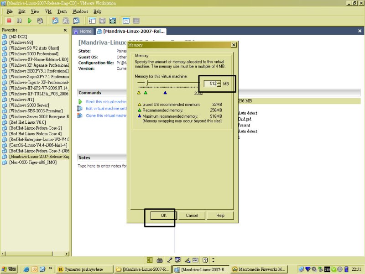Image resolution: width=365 pixels, height=274 pixels.
Task: Click the Start this virtual machine link
Action: pyautogui.click(x=106, y=102)
